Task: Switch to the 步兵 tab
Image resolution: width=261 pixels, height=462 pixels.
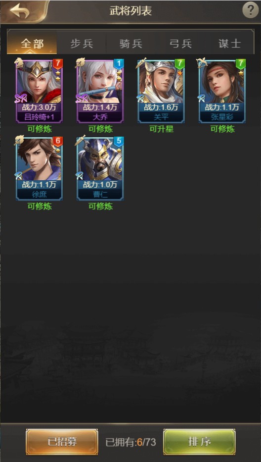Action: 82,43
